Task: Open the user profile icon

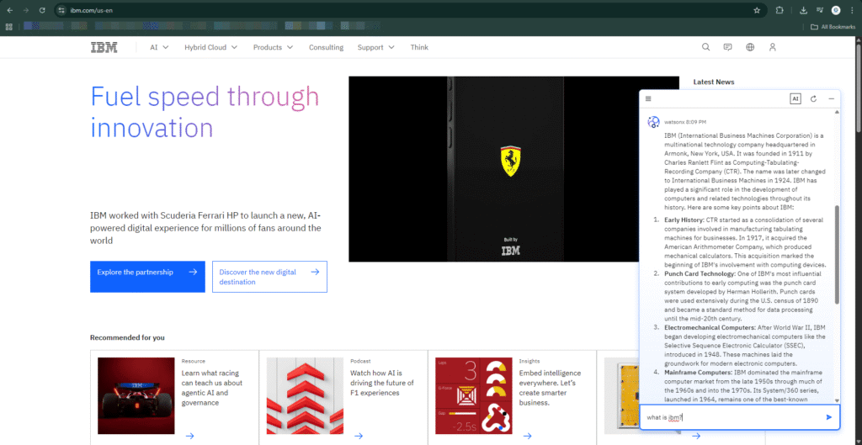Action: pos(772,47)
